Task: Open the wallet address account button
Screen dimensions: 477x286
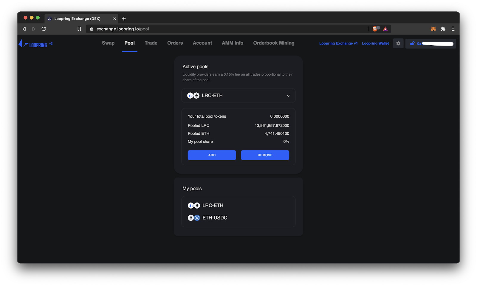Action: 431,43
